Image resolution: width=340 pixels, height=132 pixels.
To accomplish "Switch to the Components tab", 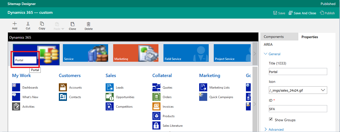I will 274,37.
